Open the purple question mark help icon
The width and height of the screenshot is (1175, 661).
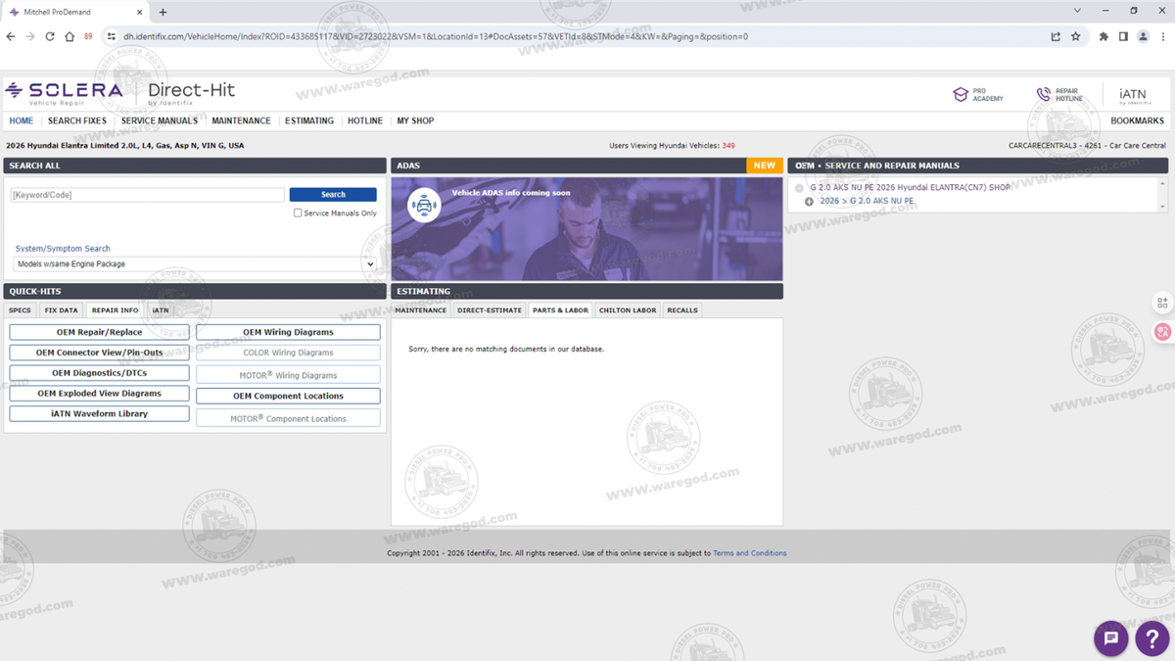point(1152,638)
